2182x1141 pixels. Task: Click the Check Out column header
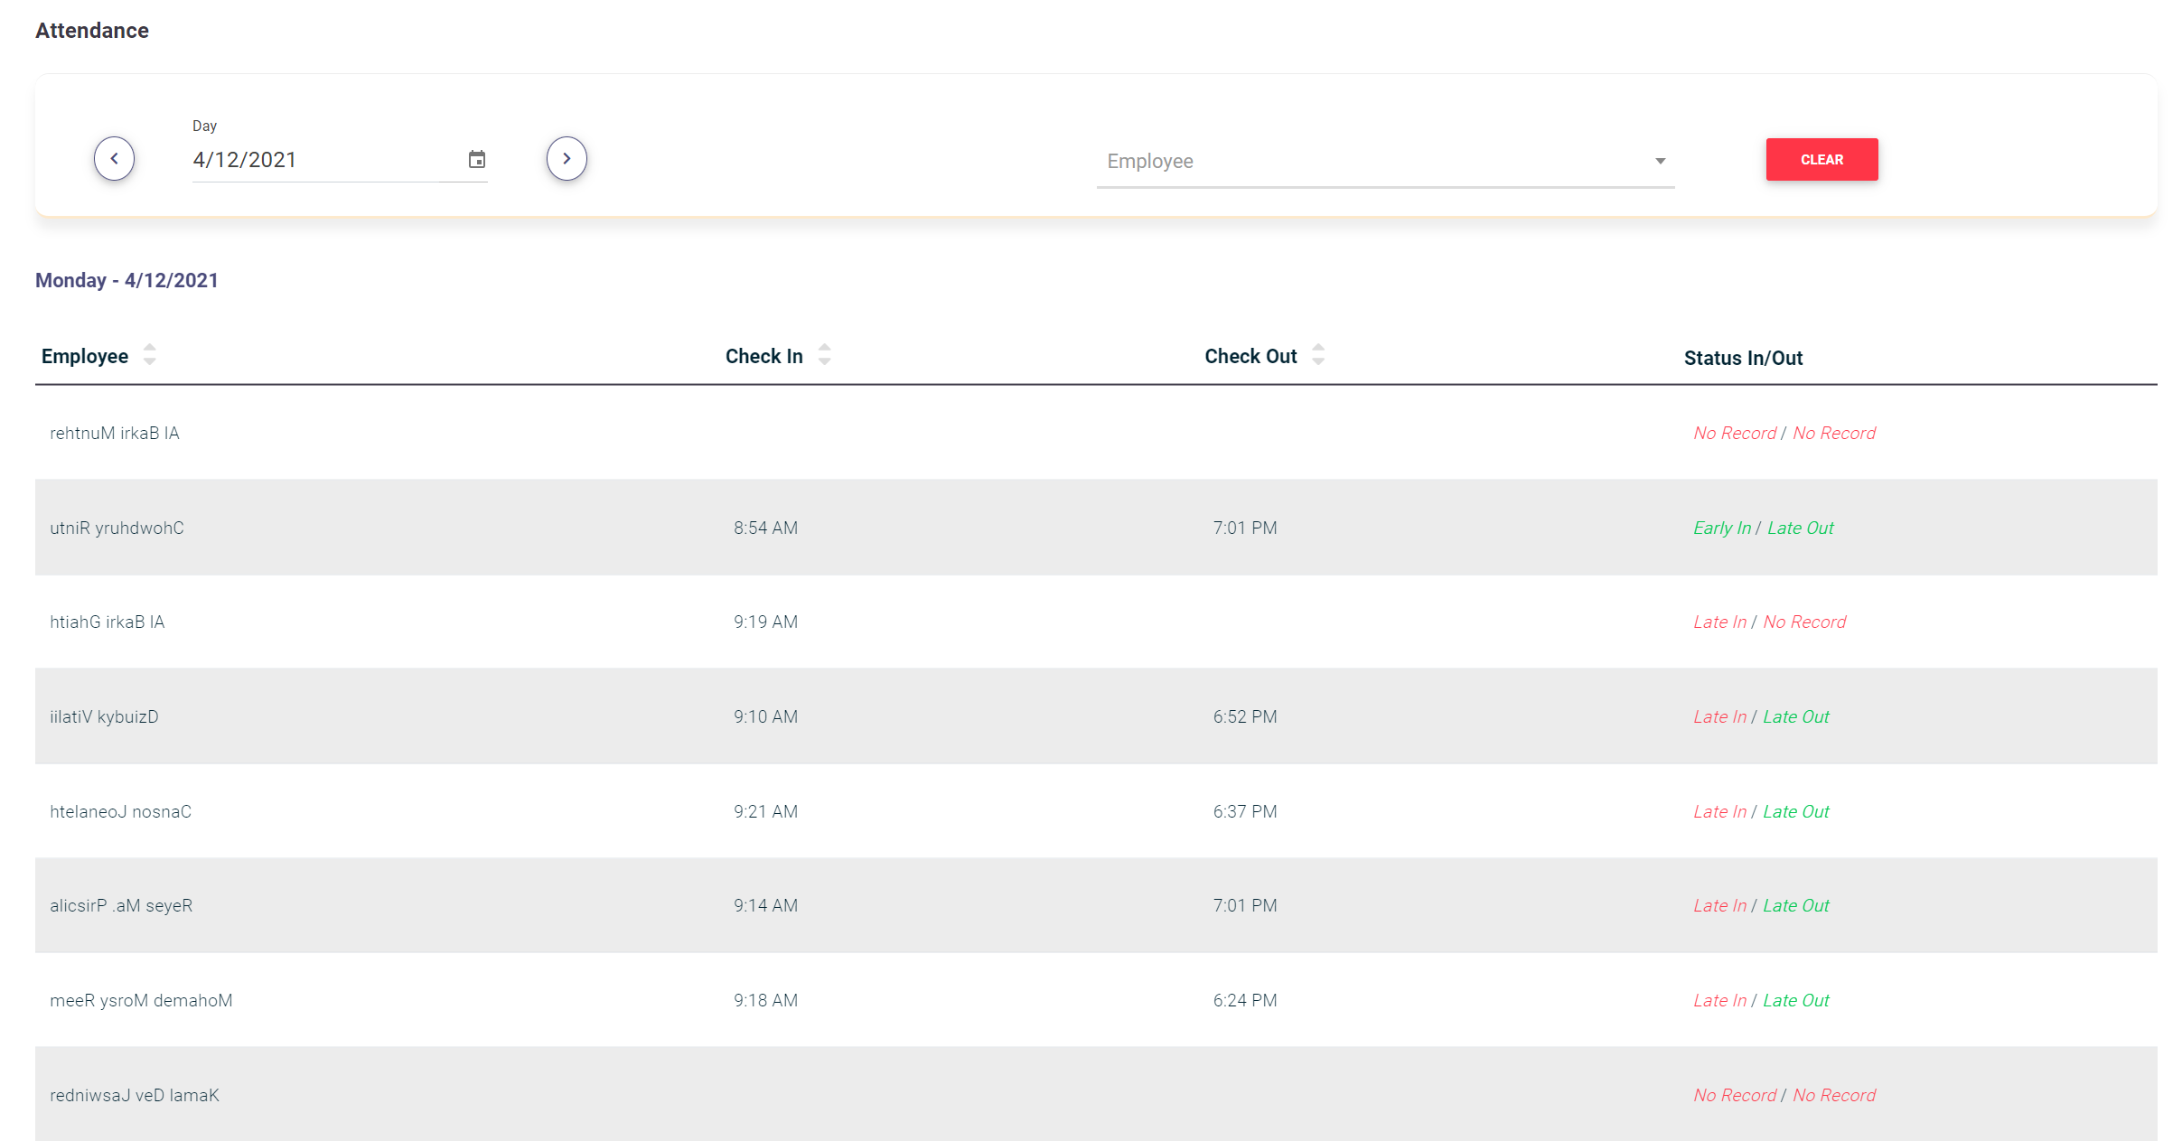(1250, 357)
